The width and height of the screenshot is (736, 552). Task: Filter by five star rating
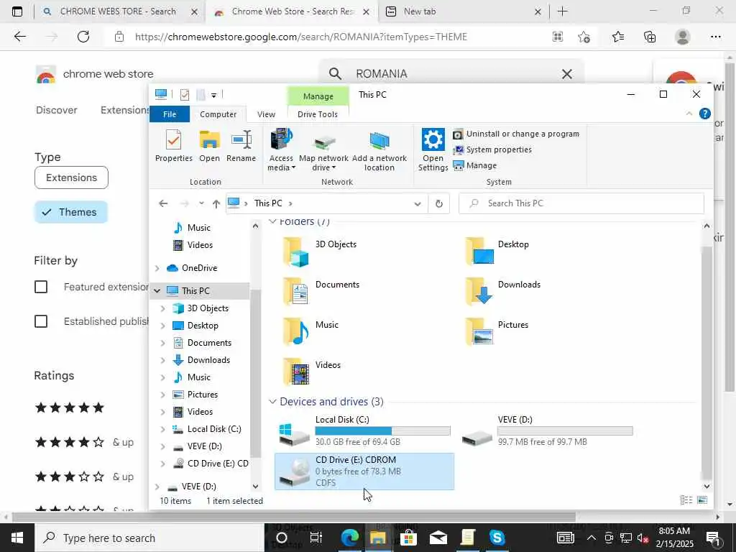click(x=70, y=408)
